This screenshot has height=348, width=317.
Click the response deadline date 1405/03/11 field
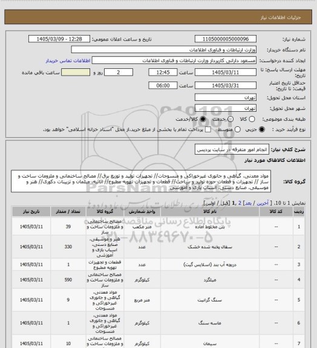pyautogui.click(x=226, y=72)
